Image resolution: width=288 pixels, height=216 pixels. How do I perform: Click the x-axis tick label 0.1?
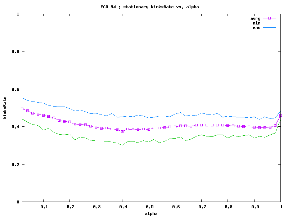[x=44, y=207]
